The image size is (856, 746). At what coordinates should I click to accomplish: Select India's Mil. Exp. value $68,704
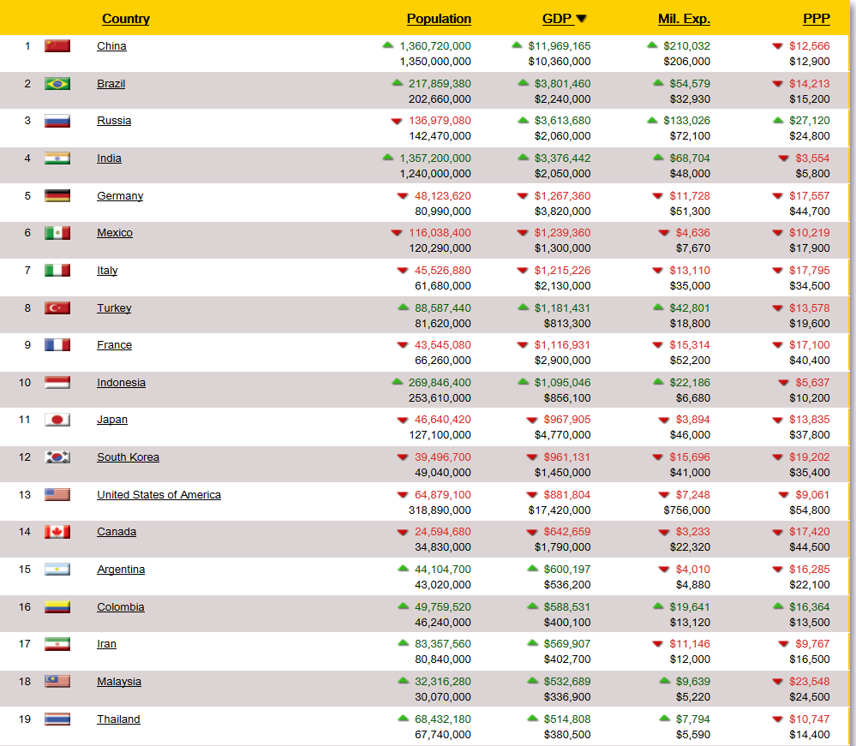coord(690,158)
